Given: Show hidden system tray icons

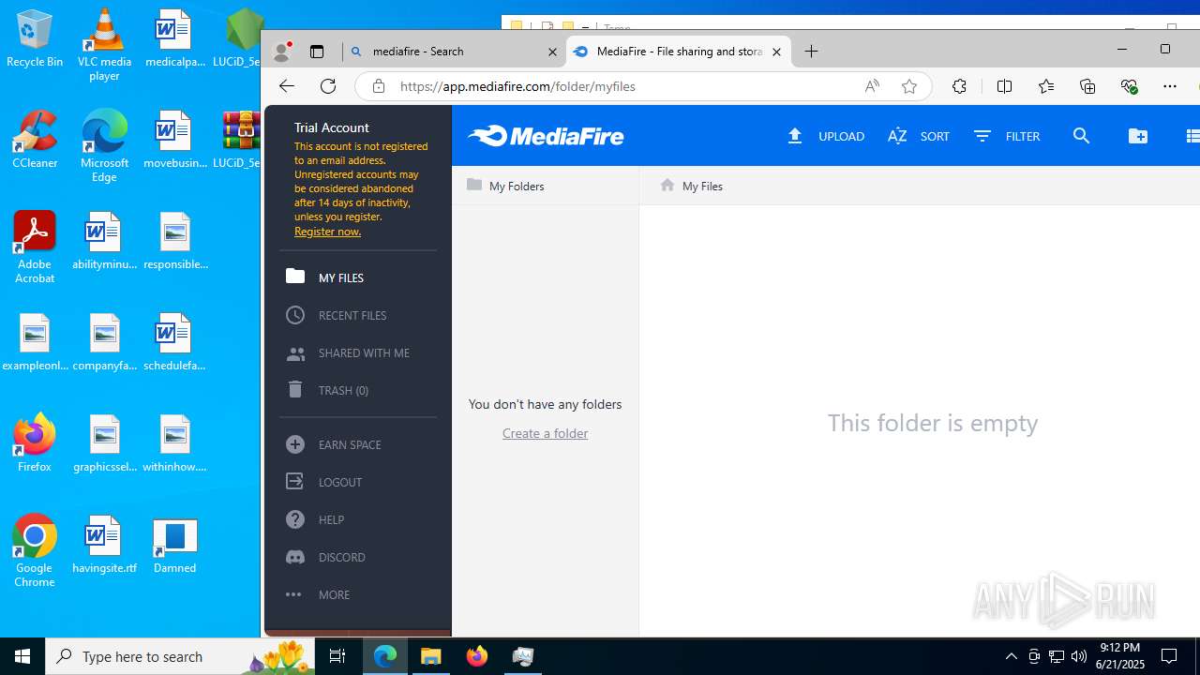Looking at the screenshot, I should 1011,656.
